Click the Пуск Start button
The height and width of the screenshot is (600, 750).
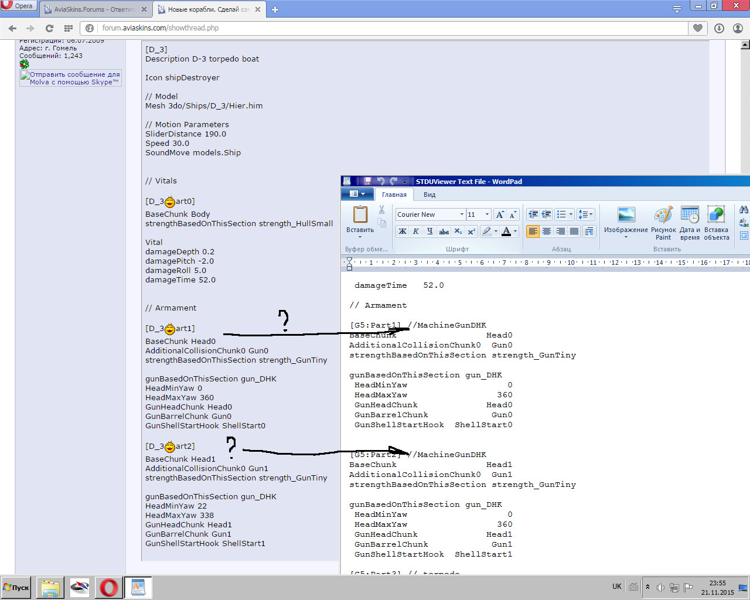[16, 587]
